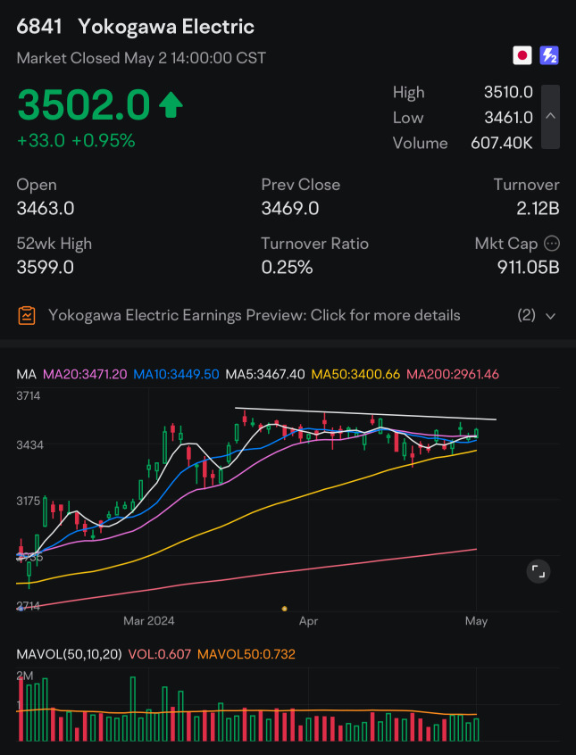Screen dimensions: 576x755
Task: Open Yokogawa Electric Earnings Preview details
Action: [254, 315]
